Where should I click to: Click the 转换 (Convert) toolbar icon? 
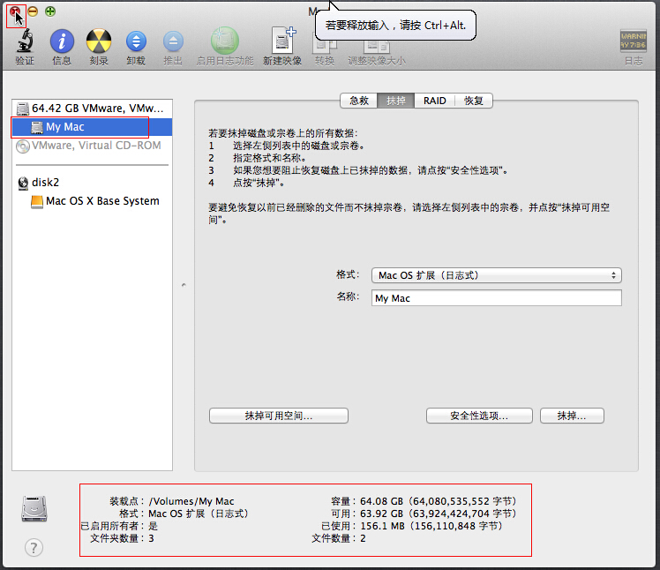325,46
